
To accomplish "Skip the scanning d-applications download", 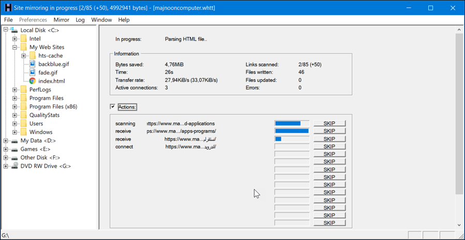I will tap(330, 123).
